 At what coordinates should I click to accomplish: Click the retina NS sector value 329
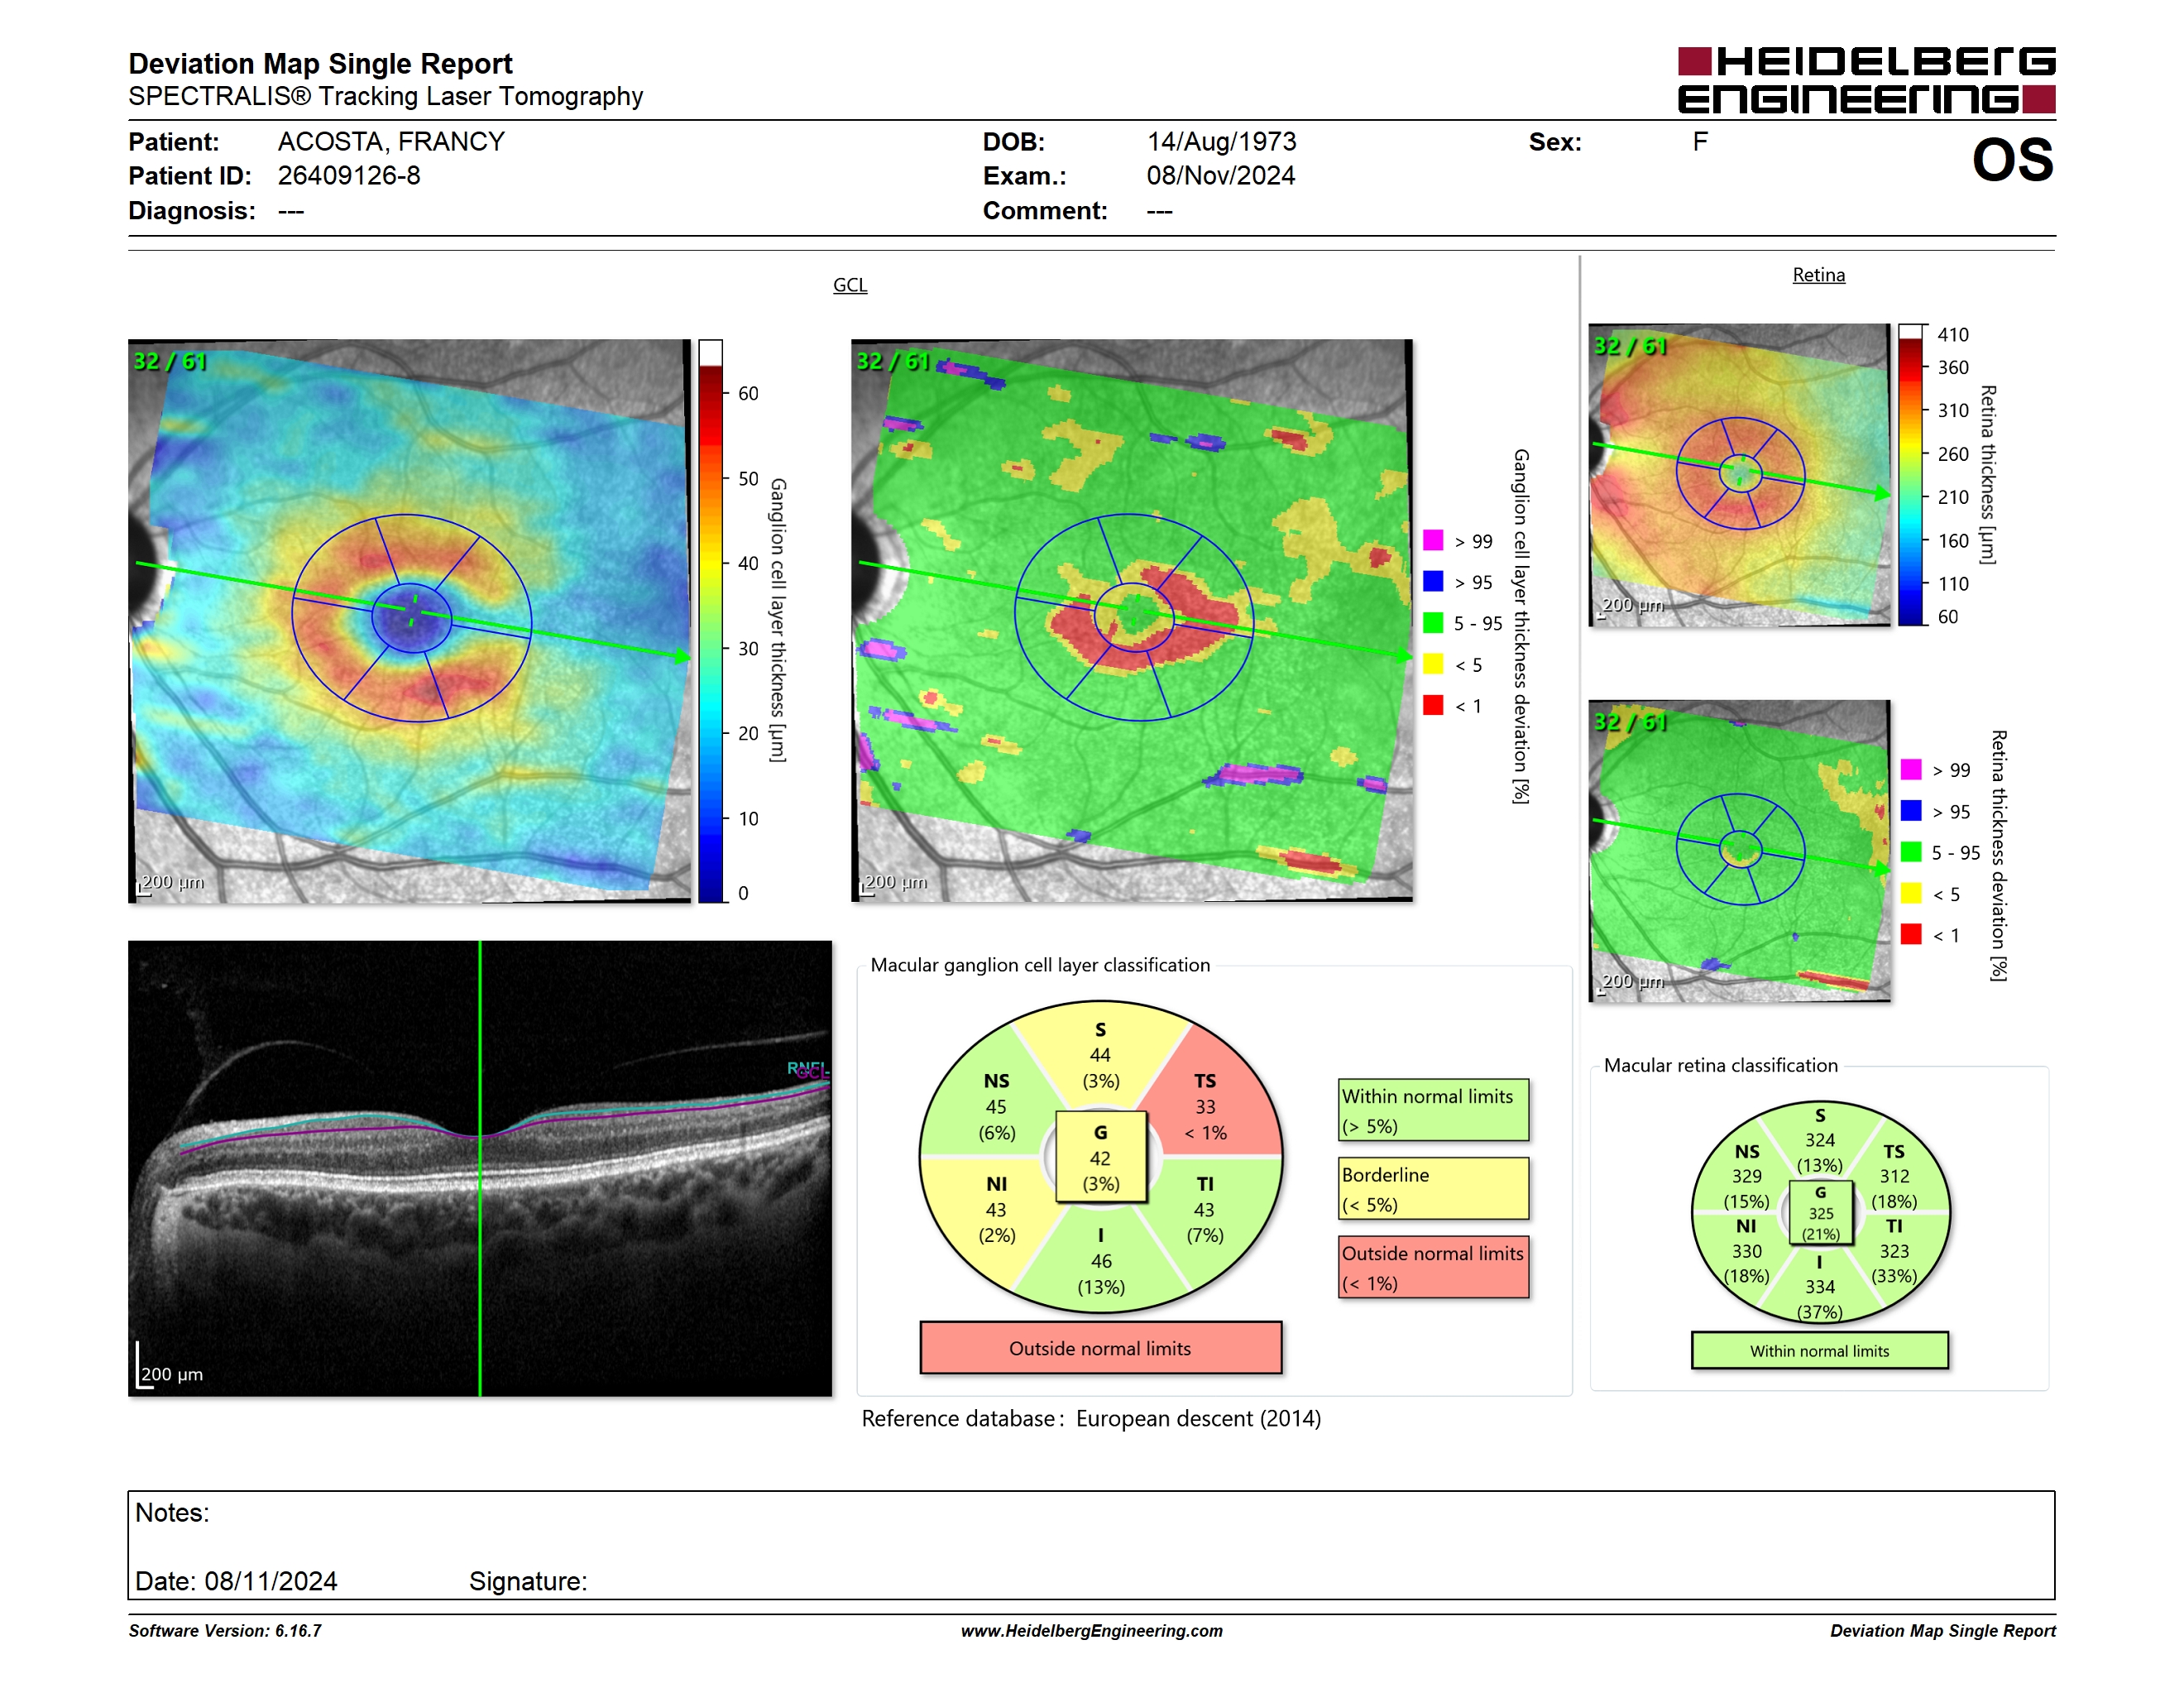1746,1176
